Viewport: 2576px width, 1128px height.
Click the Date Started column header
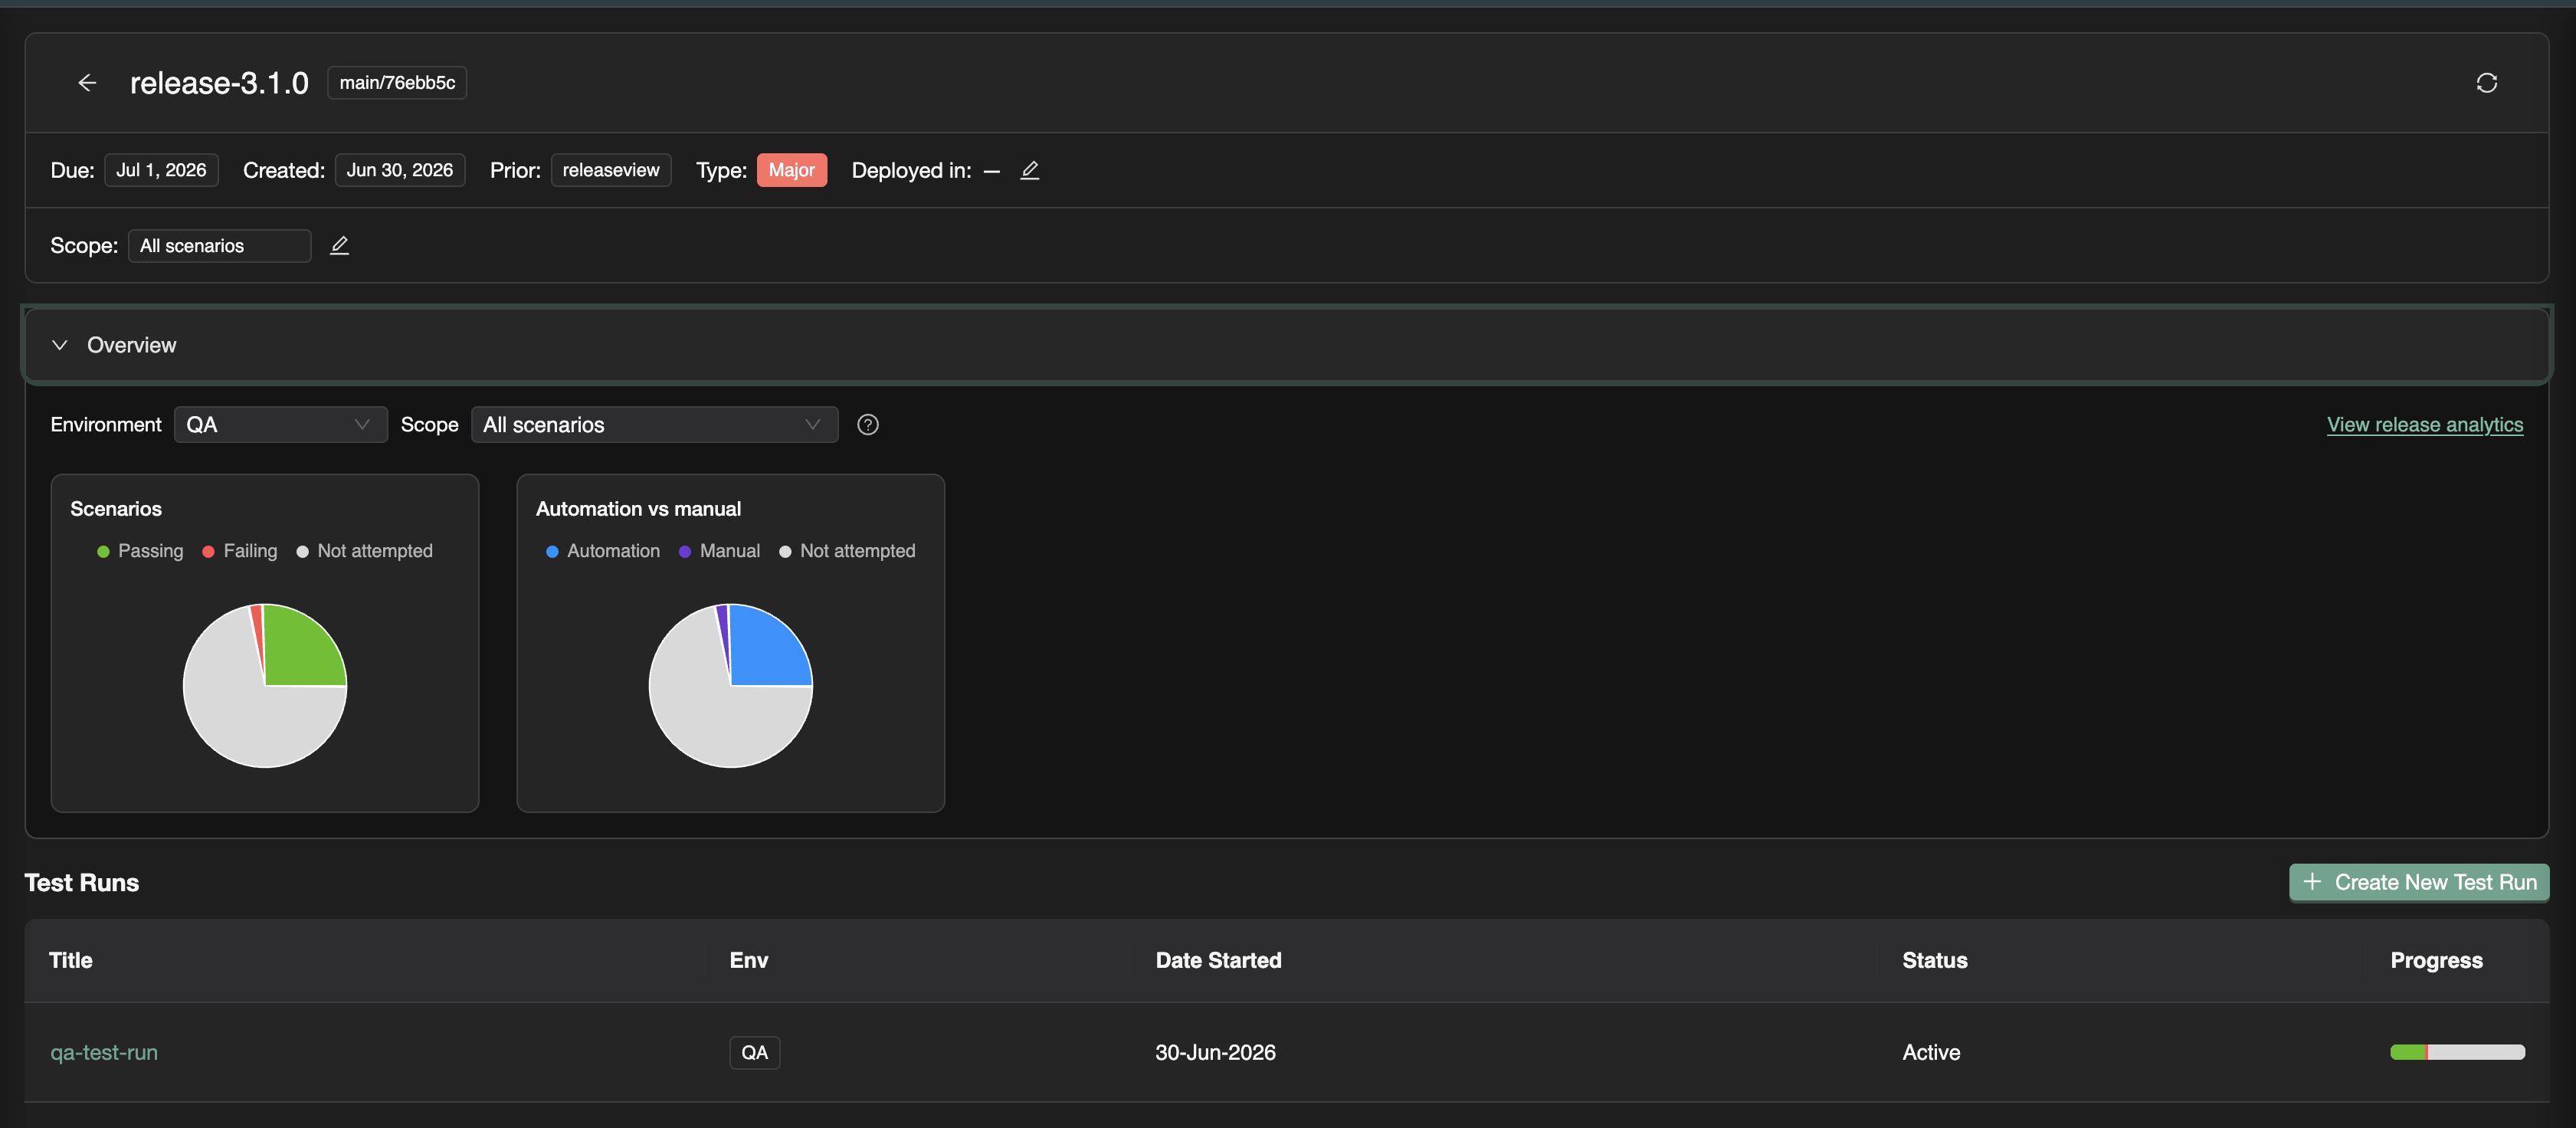pos(1218,960)
